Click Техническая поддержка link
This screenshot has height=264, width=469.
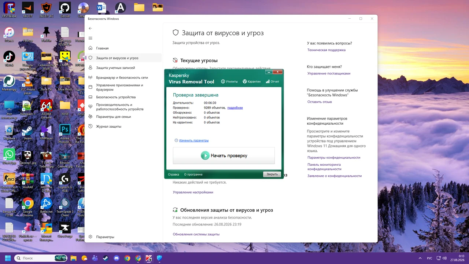pos(326,50)
